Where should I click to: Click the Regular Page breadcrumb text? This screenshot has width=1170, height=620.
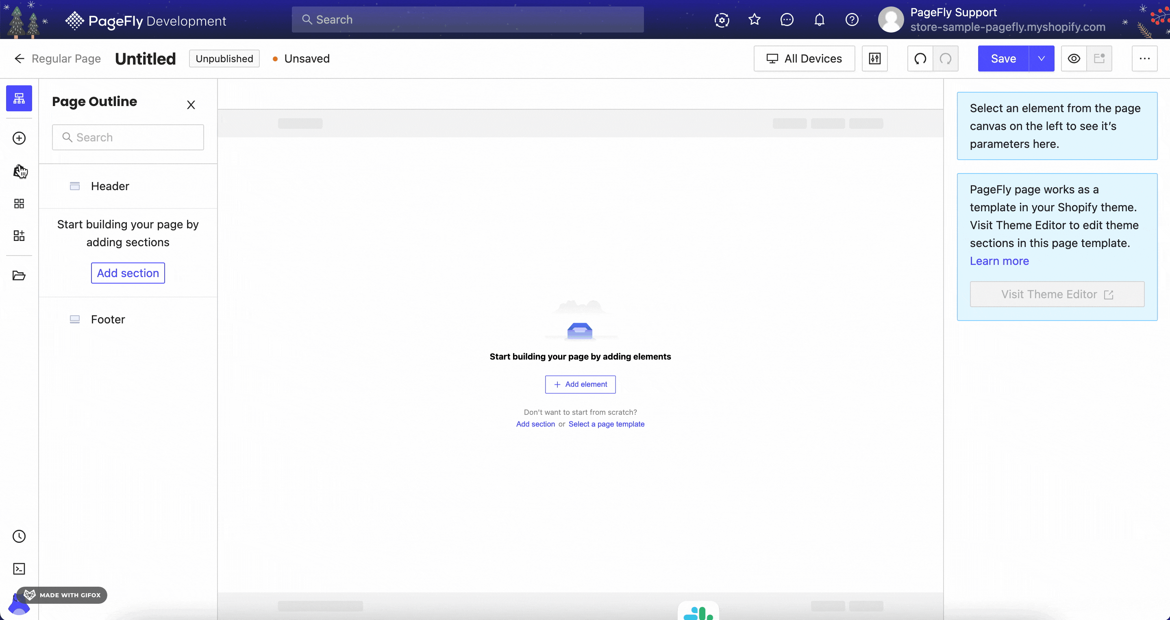click(66, 59)
